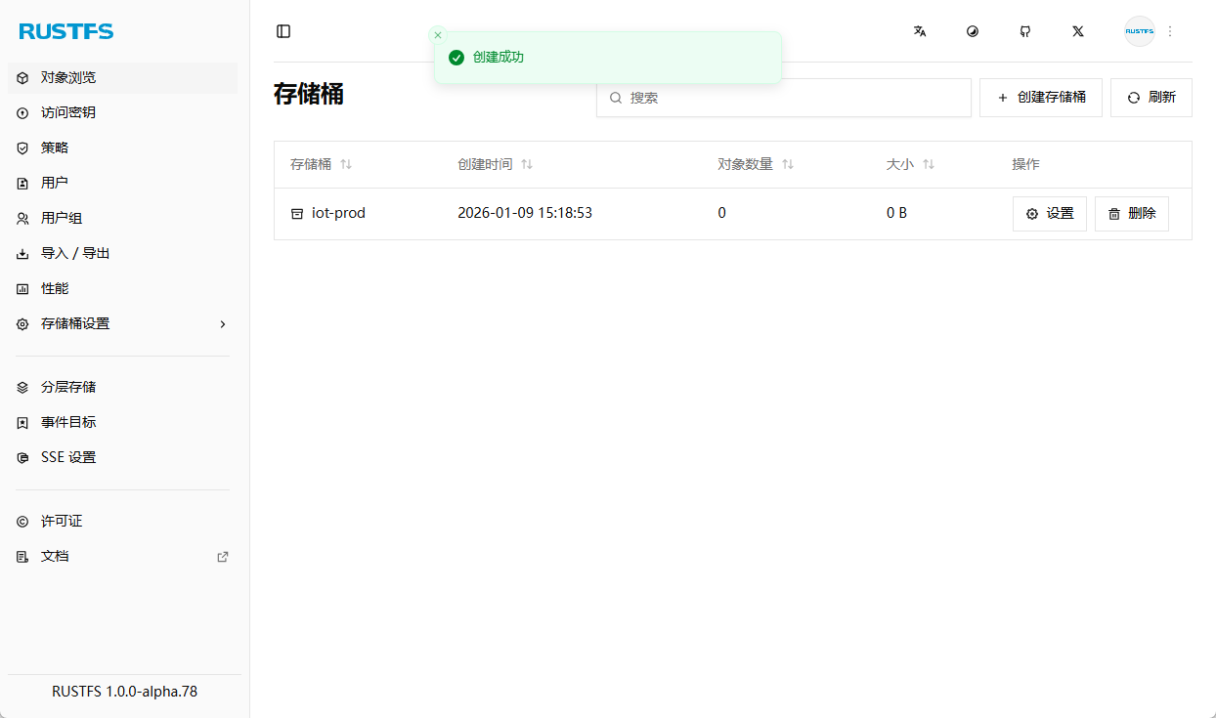
Task: Click the 0 B size cell
Action: point(896,213)
